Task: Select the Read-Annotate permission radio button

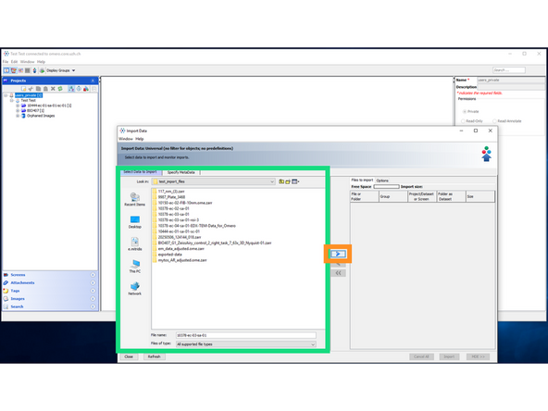Action: (494, 121)
